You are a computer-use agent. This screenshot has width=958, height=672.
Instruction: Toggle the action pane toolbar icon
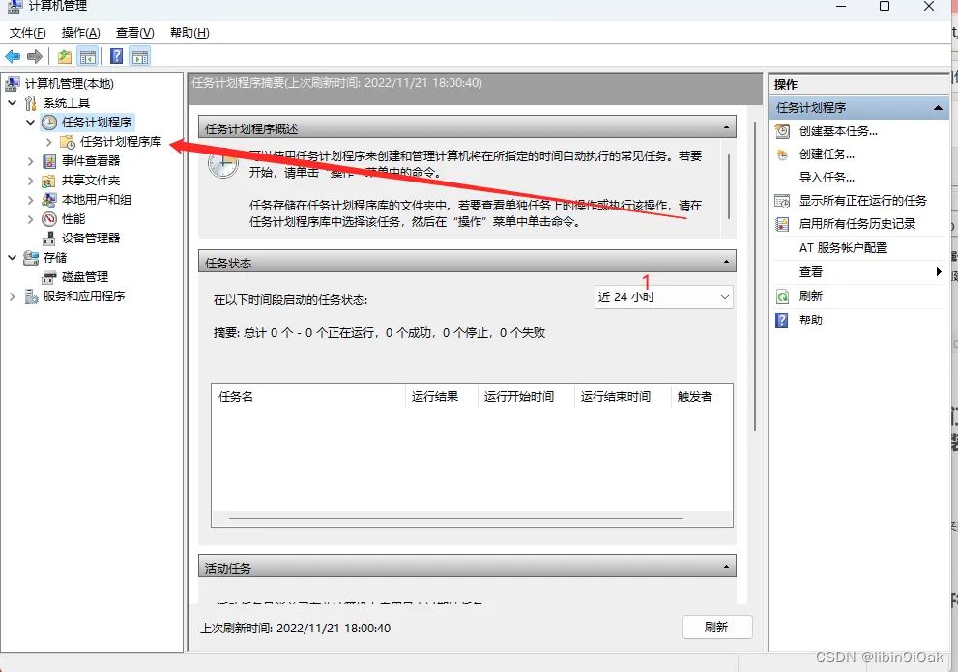tap(140, 57)
